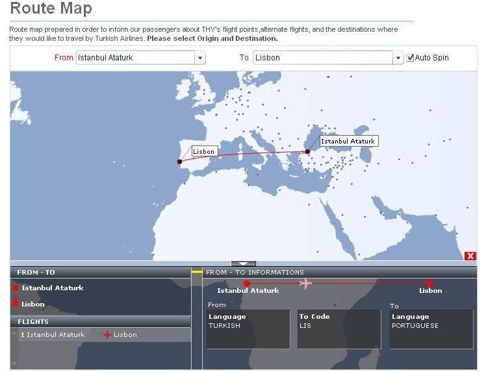Collapse the info panel with down arrow

tap(244, 264)
